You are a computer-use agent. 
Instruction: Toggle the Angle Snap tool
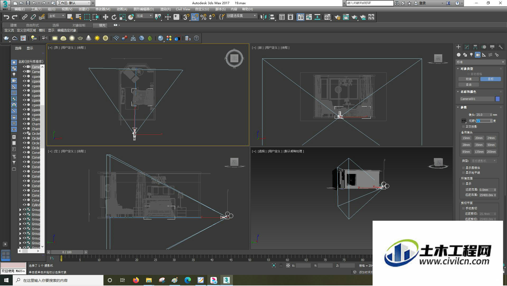(x=195, y=17)
